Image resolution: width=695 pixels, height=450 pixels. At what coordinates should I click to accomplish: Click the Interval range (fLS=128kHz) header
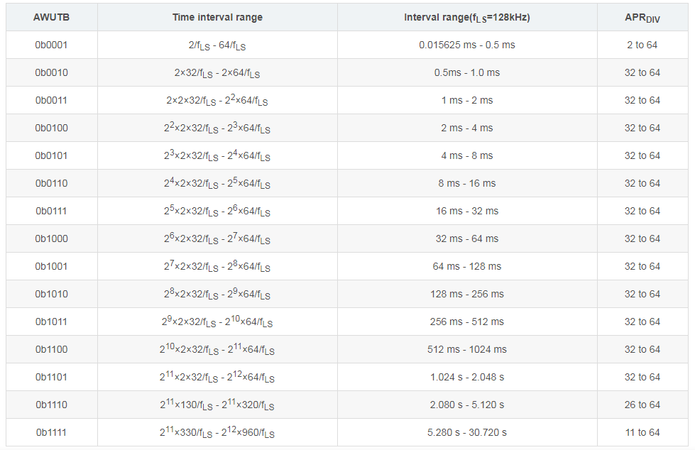(467, 17)
